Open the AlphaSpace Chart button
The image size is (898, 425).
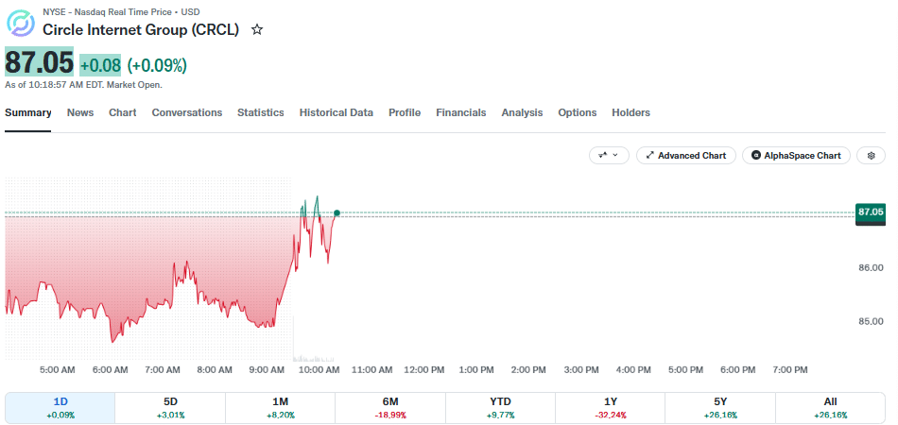(x=796, y=156)
